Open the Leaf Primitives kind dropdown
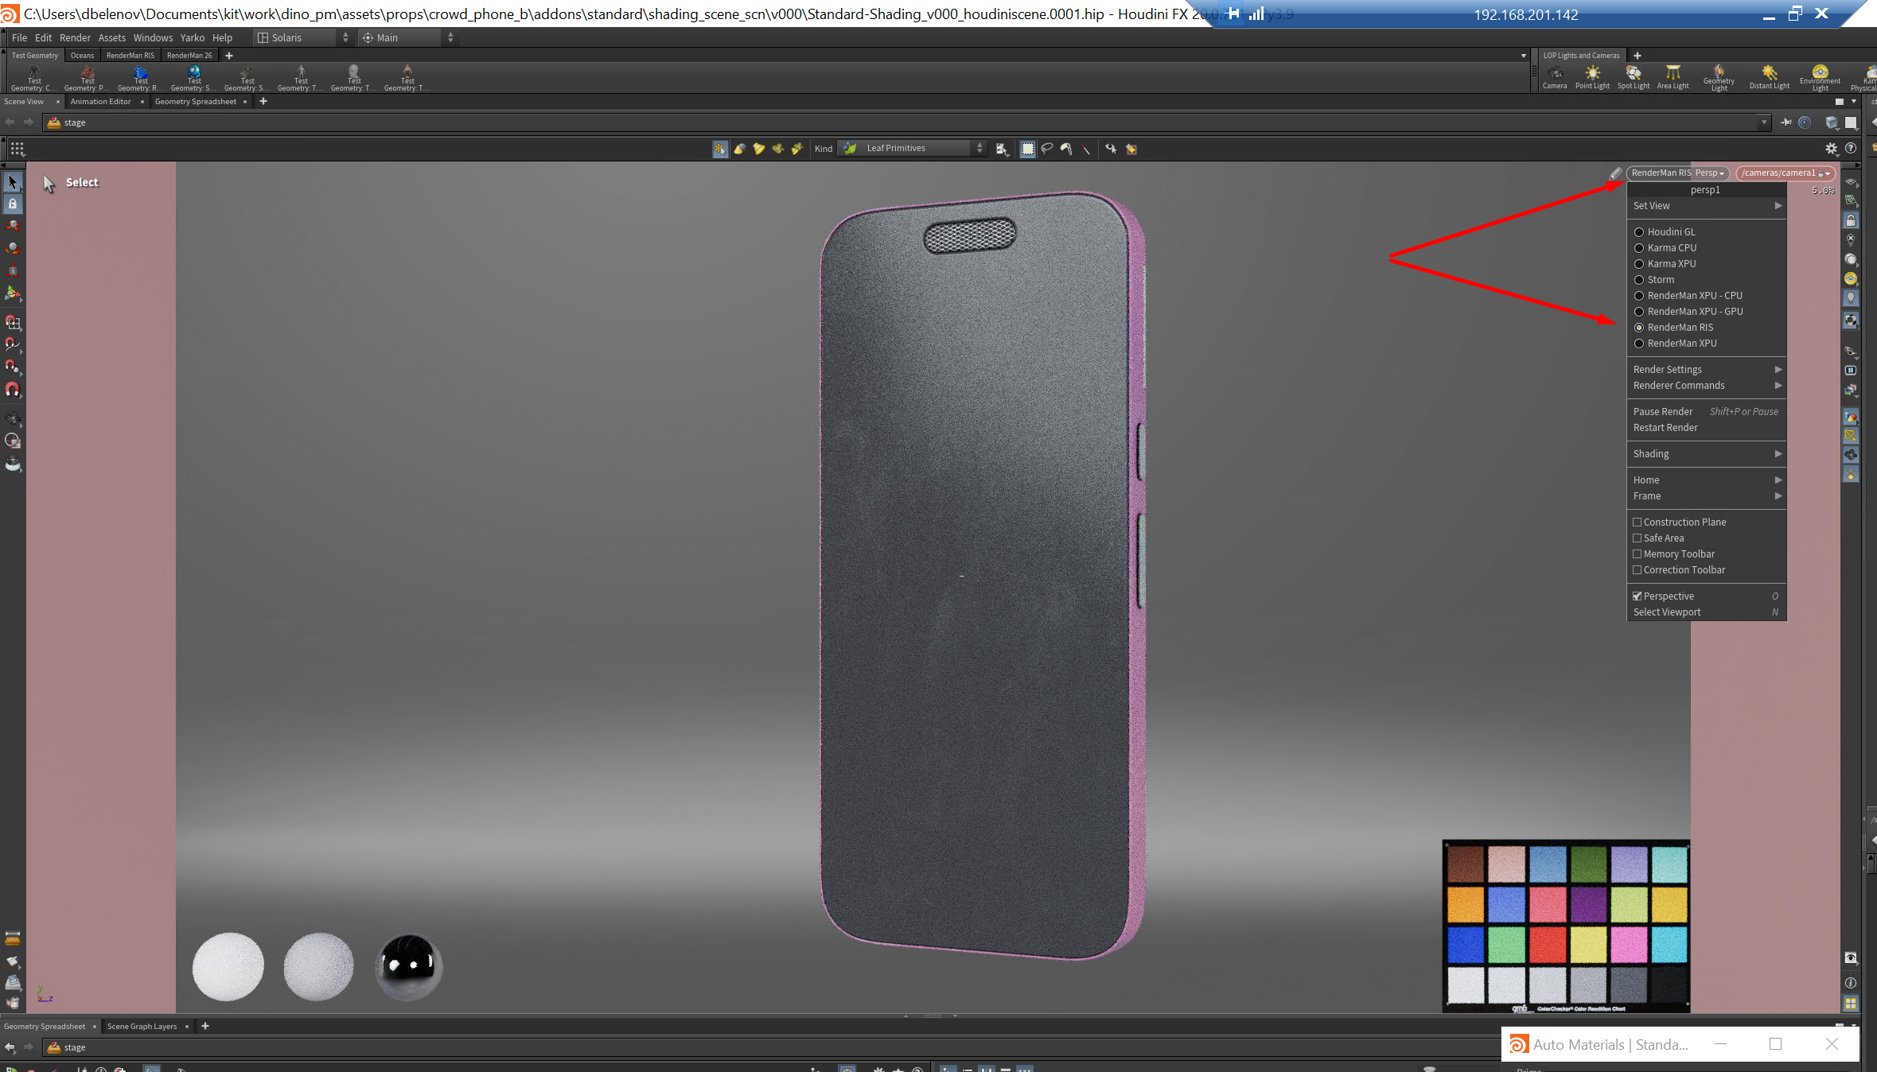Viewport: 1877px width, 1072px height. (913, 149)
